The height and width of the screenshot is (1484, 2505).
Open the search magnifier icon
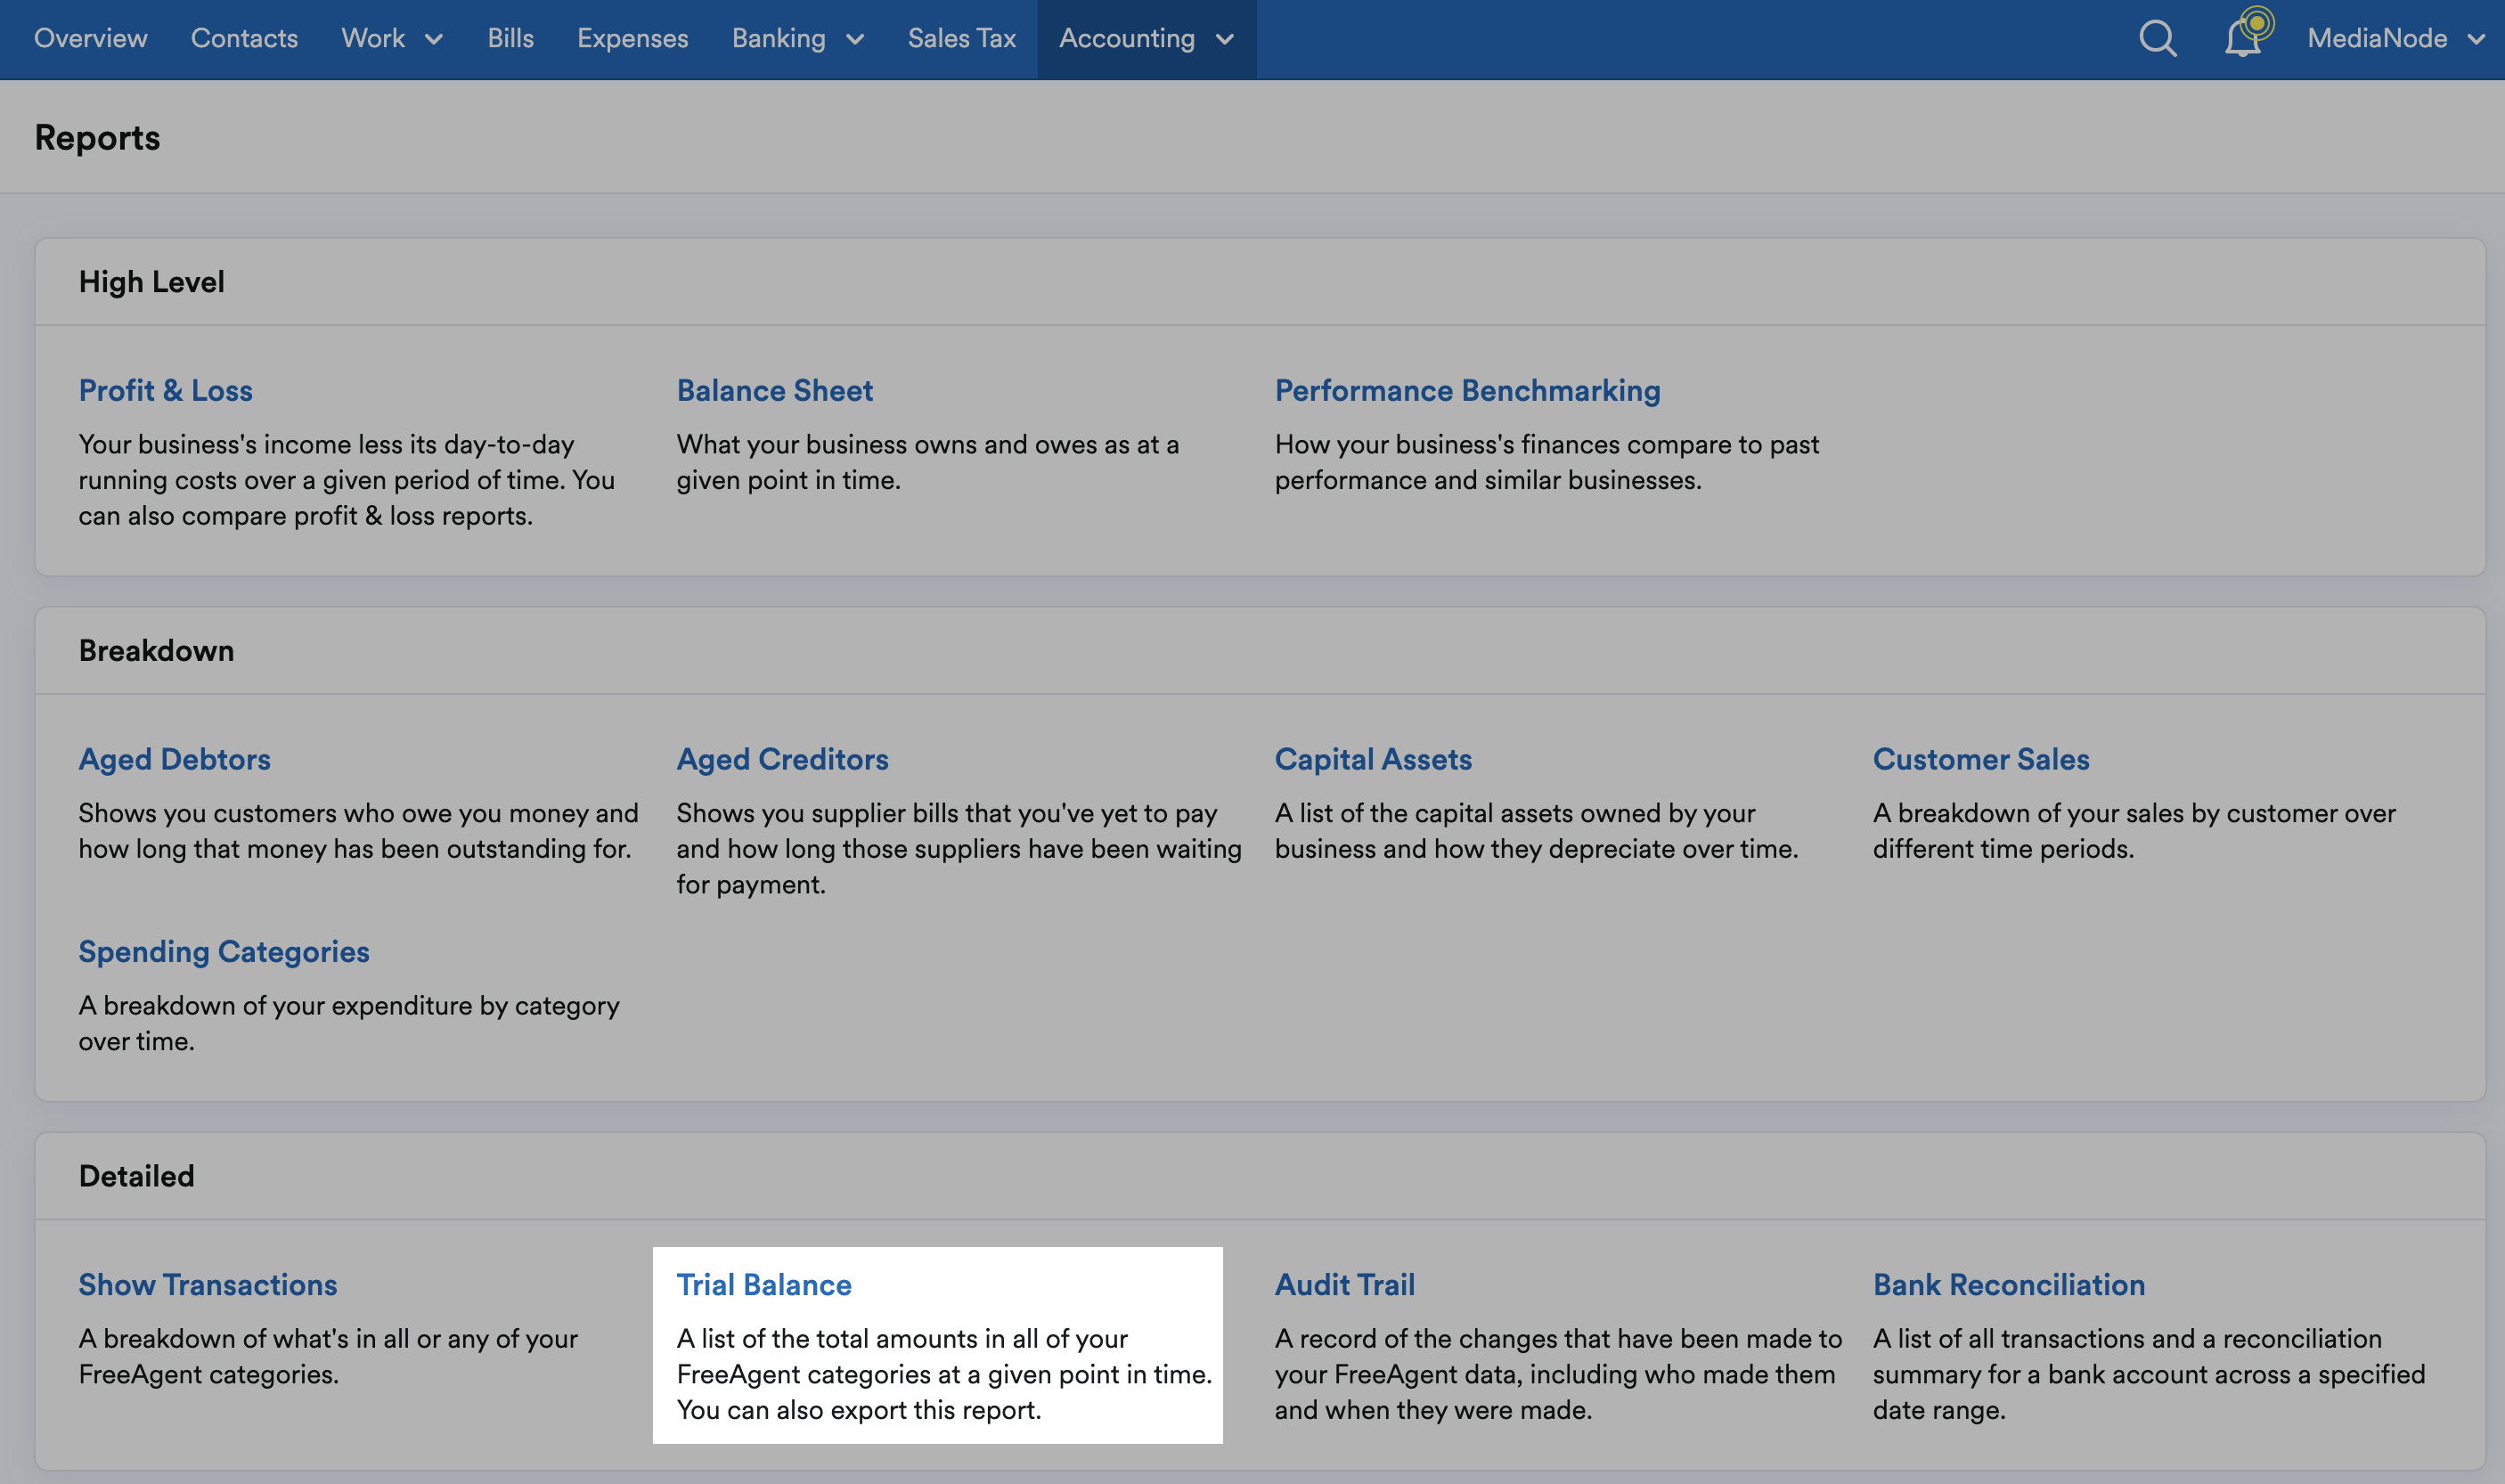tap(2157, 39)
